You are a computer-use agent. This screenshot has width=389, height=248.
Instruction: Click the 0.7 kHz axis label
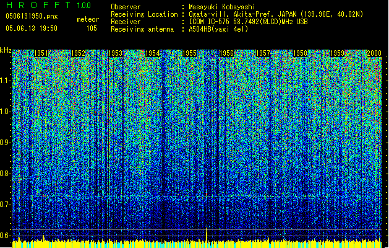tap(5, 205)
